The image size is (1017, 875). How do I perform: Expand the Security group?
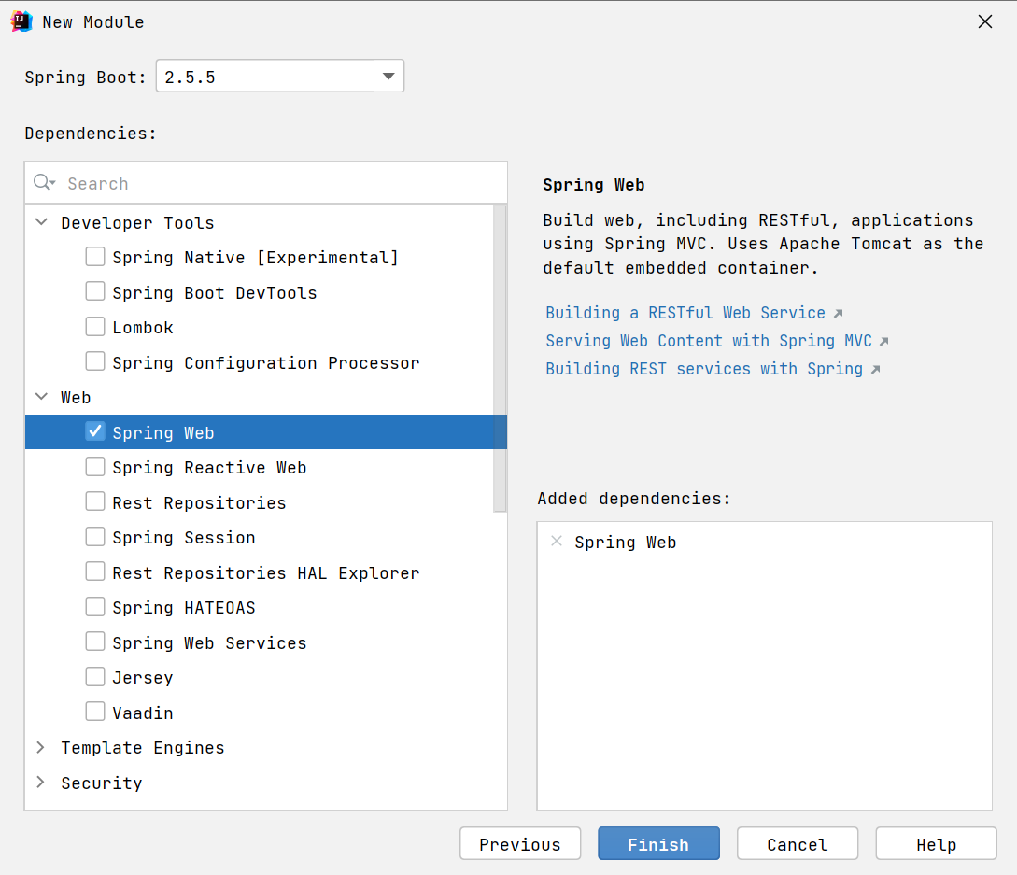[x=41, y=783]
